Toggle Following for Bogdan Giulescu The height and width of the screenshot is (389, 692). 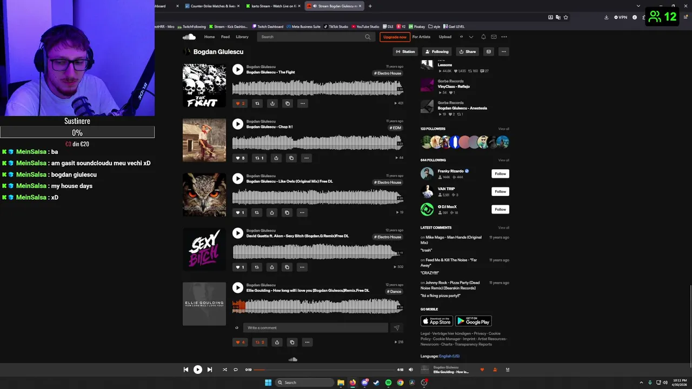[436, 52]
